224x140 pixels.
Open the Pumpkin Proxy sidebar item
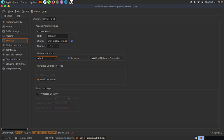15,69
